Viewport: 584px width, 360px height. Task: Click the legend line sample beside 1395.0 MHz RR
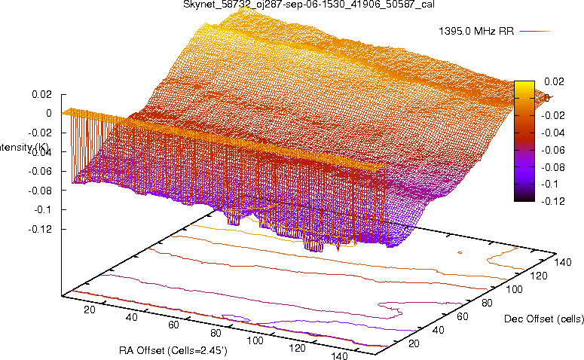coord(535,32)
